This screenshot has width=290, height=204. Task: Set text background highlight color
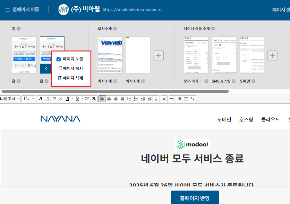(78, 98)
